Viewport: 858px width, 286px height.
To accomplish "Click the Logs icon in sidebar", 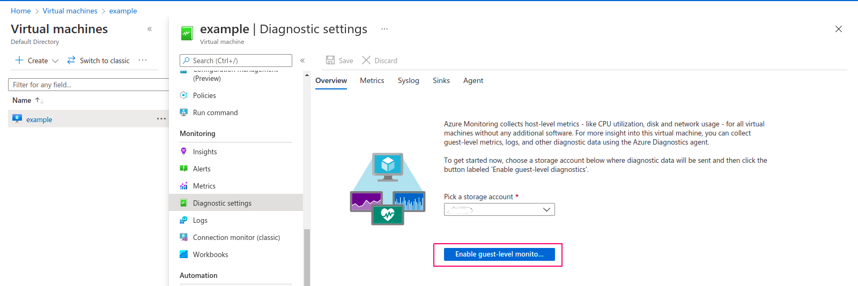I will (184, 220).
